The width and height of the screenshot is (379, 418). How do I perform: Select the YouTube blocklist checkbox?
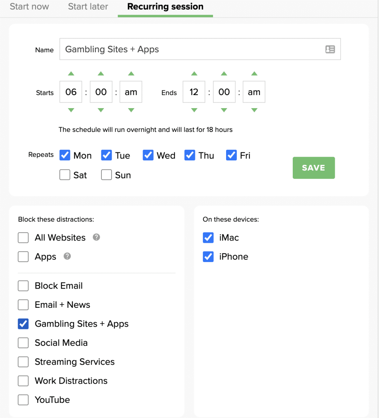[23, 400]
